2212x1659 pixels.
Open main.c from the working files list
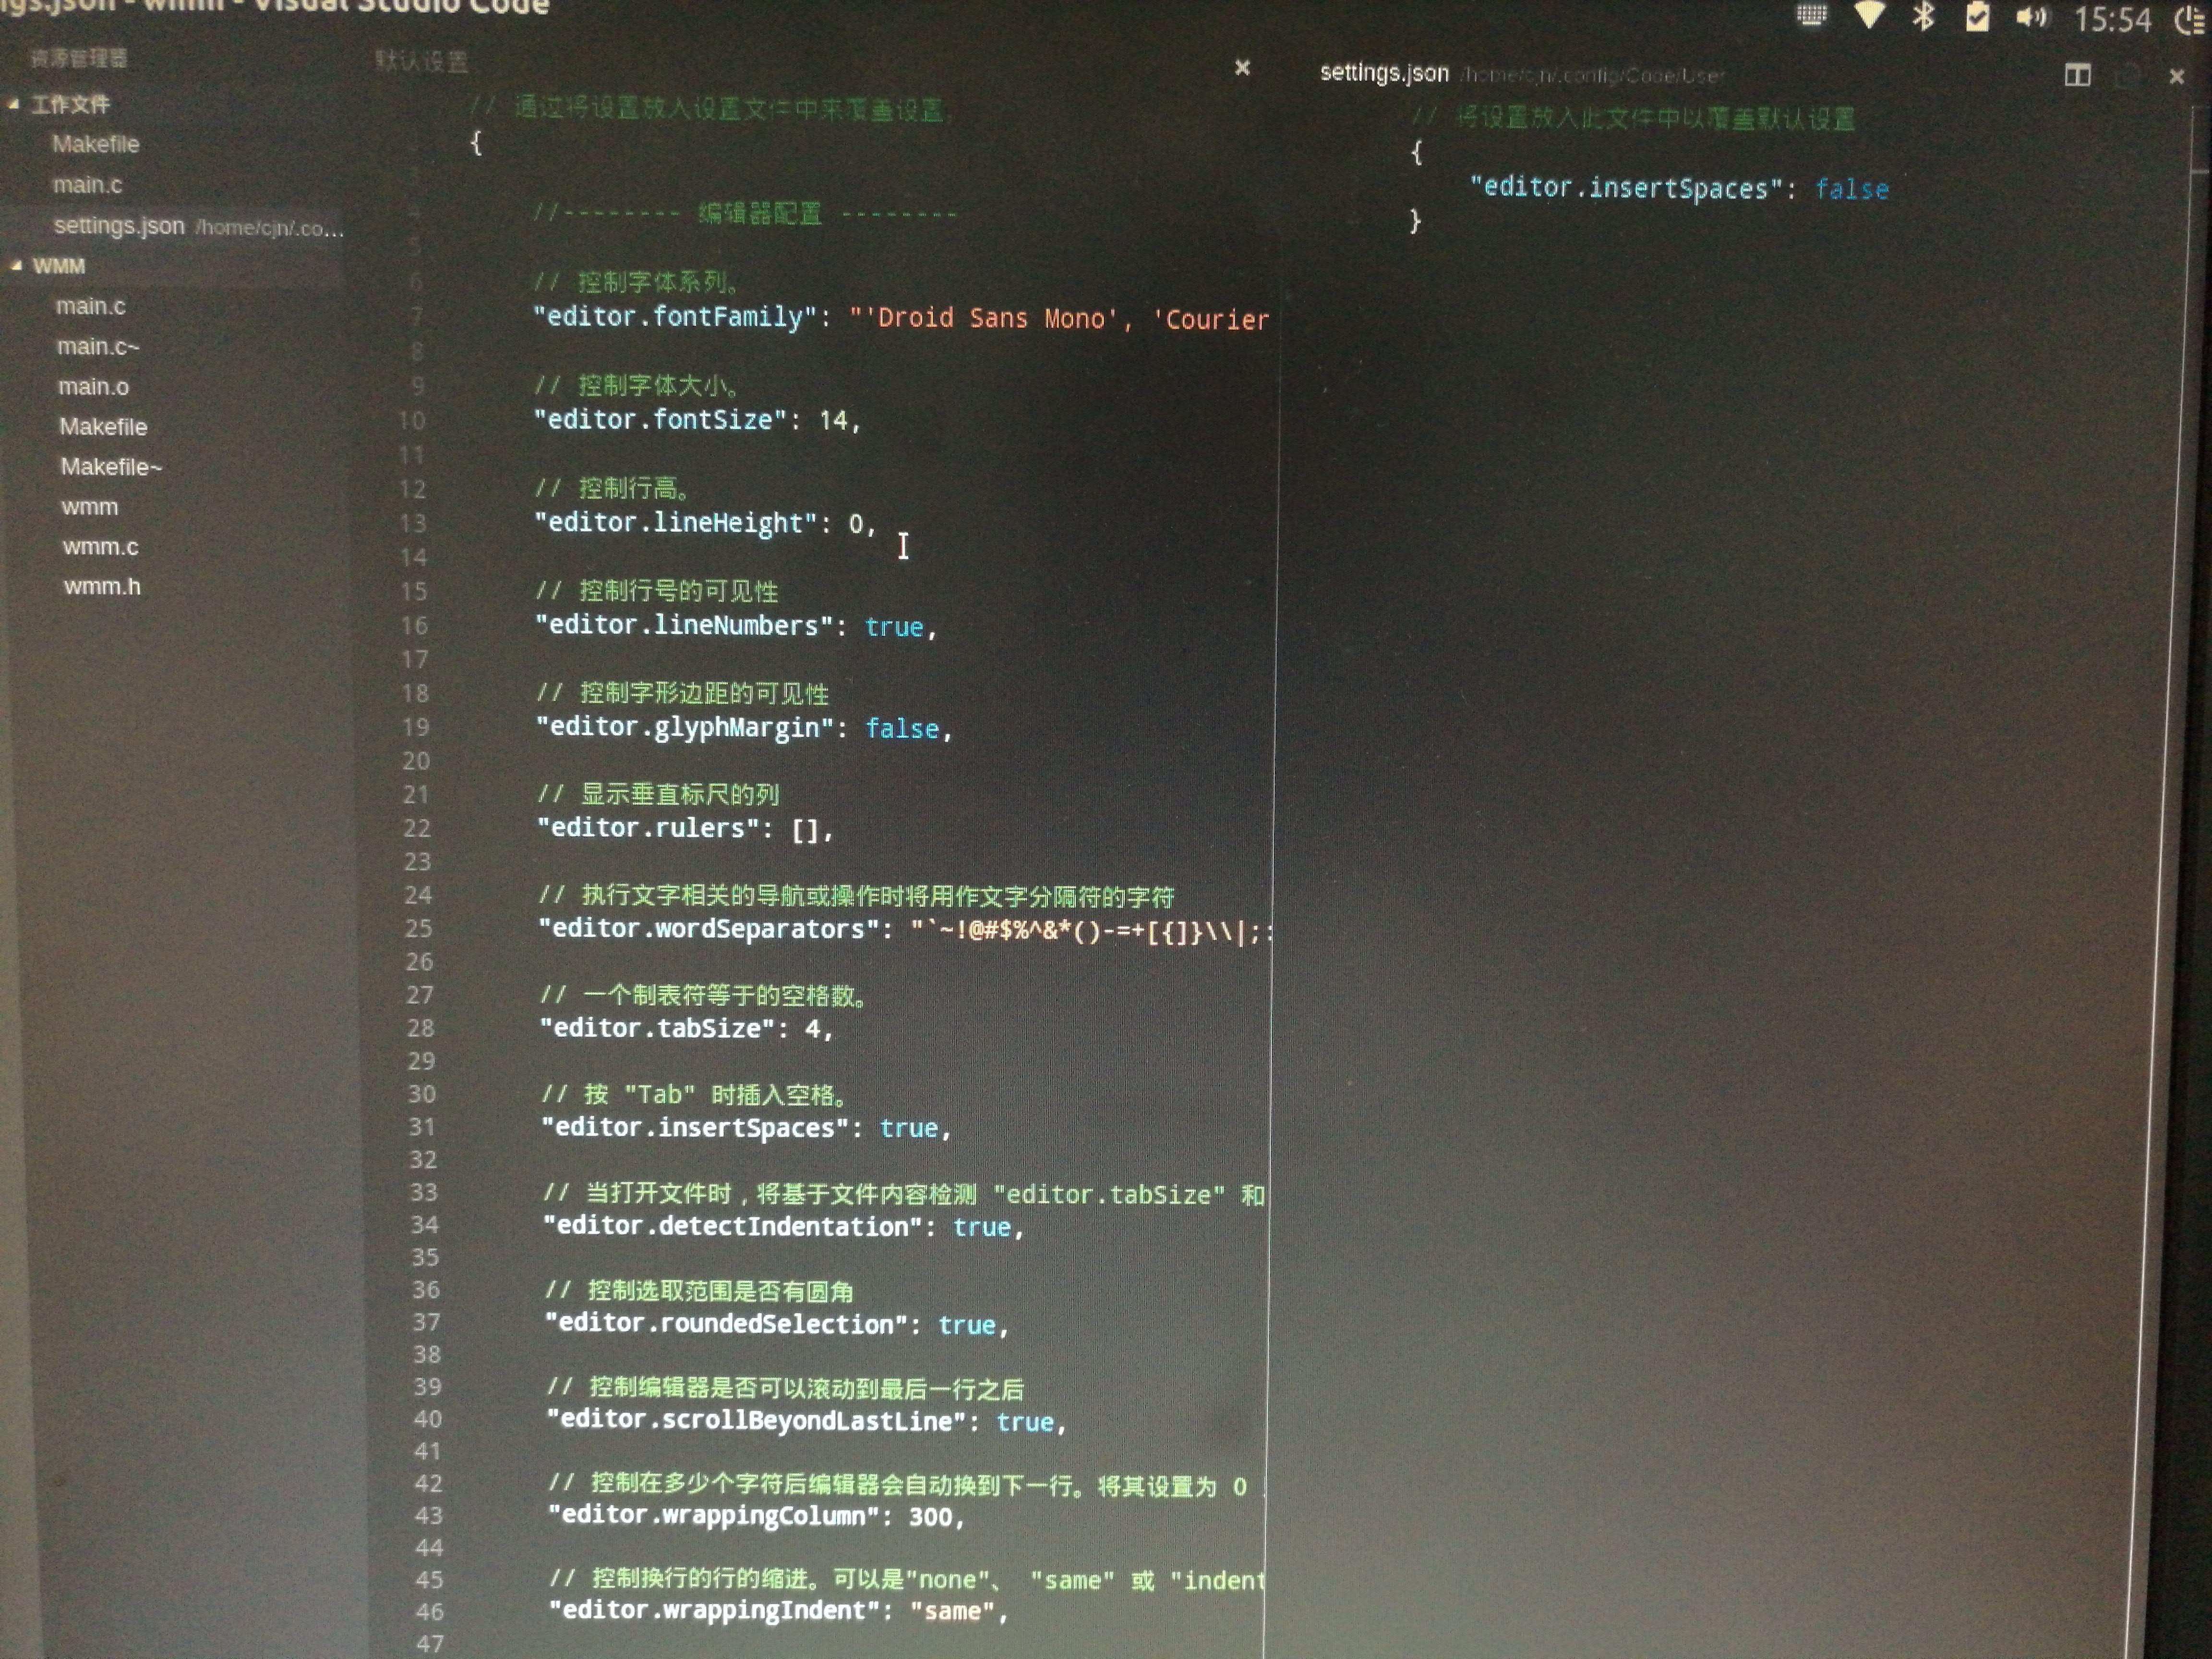click(88, 184)
